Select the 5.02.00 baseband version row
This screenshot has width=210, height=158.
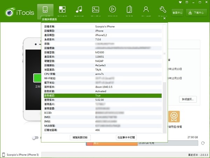[103, 100]
